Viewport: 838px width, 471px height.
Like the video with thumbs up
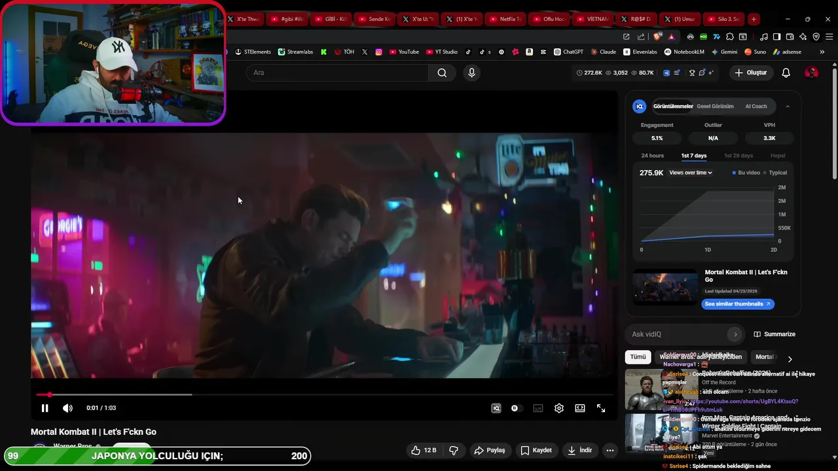tap(423, 450)
